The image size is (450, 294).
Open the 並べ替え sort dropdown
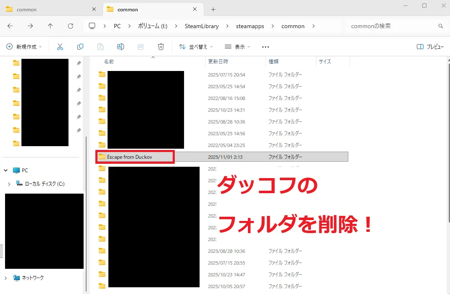click(196, 47)
